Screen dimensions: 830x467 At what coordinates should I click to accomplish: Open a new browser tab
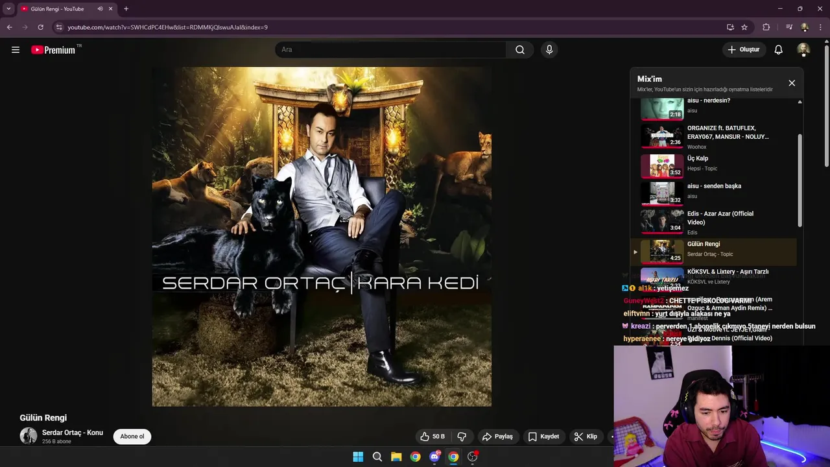126,9
